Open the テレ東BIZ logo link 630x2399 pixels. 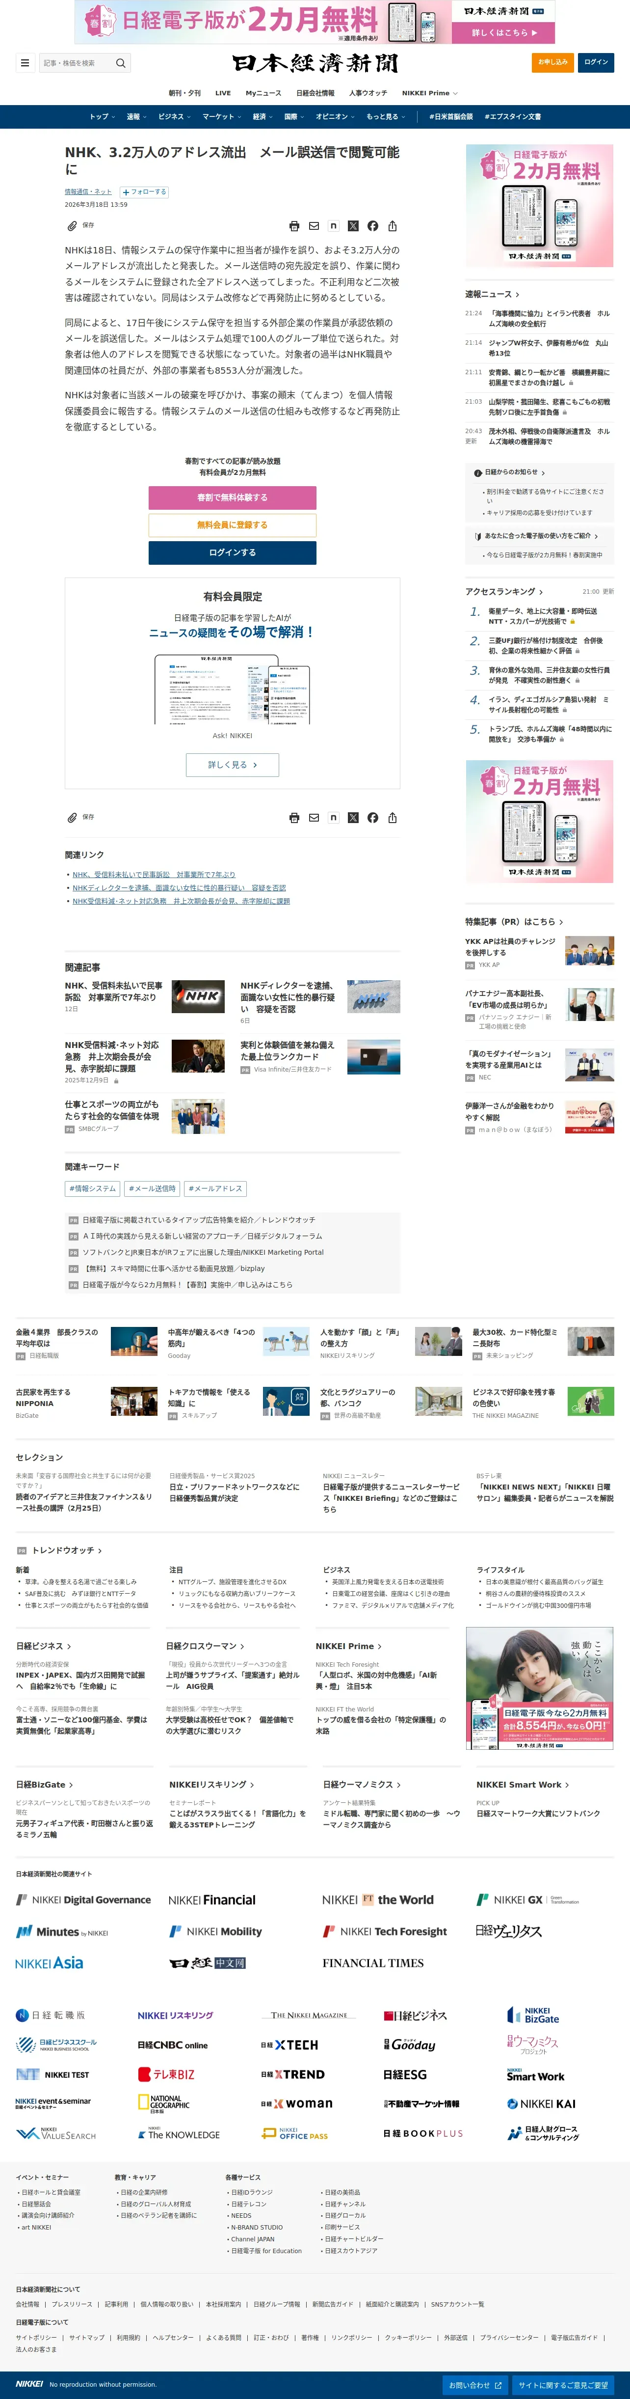point(166,2074)
